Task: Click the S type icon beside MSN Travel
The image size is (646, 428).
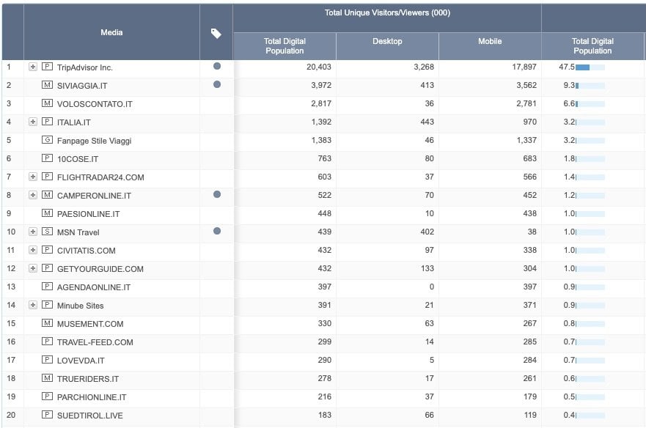Action: coord(47,232)
